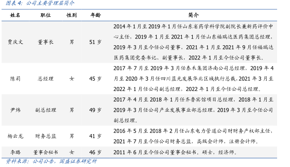The width and height of the screenshot is (290, 167).
Task: Click the name 李璐
Action: (x=15, y=152)
